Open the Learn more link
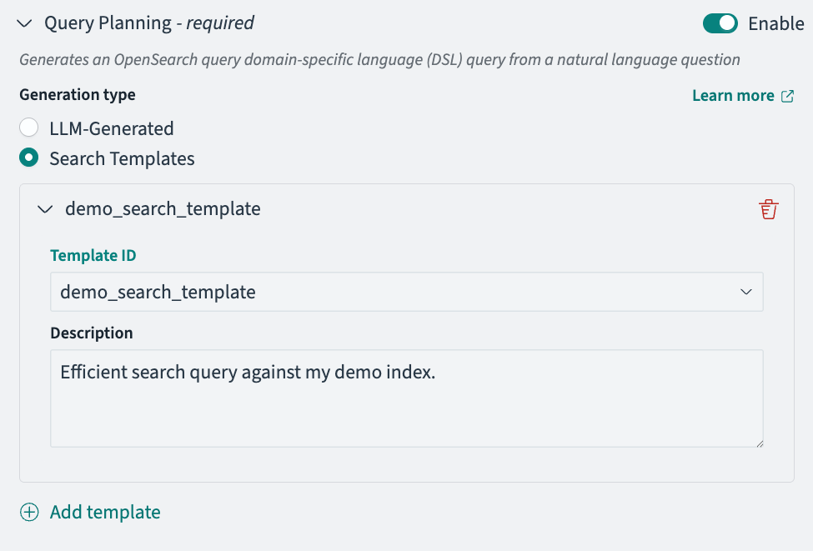The width and height of the screenshot is (813, 551). tap(734, 95)
